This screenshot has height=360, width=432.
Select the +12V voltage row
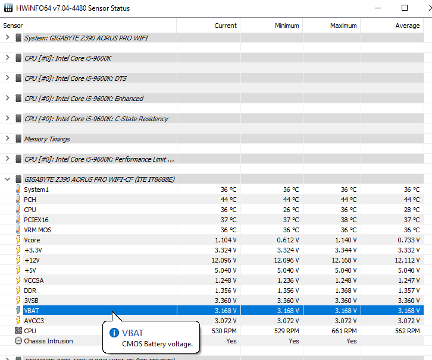pyautogui.click(x=212, y=260)
